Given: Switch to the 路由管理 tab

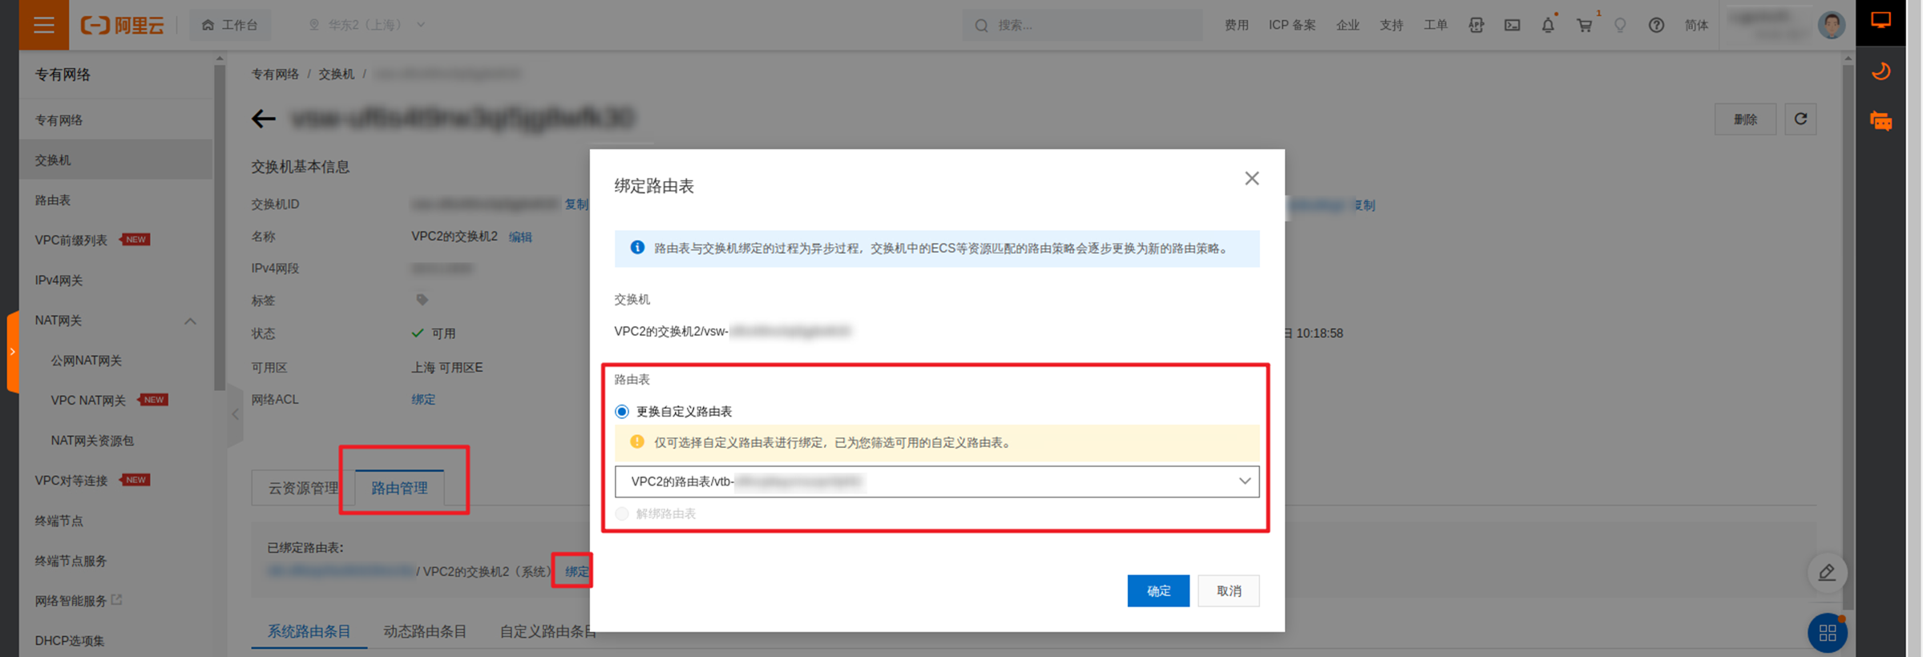Looking at the screenshot, I should click(x=399, y=488).
